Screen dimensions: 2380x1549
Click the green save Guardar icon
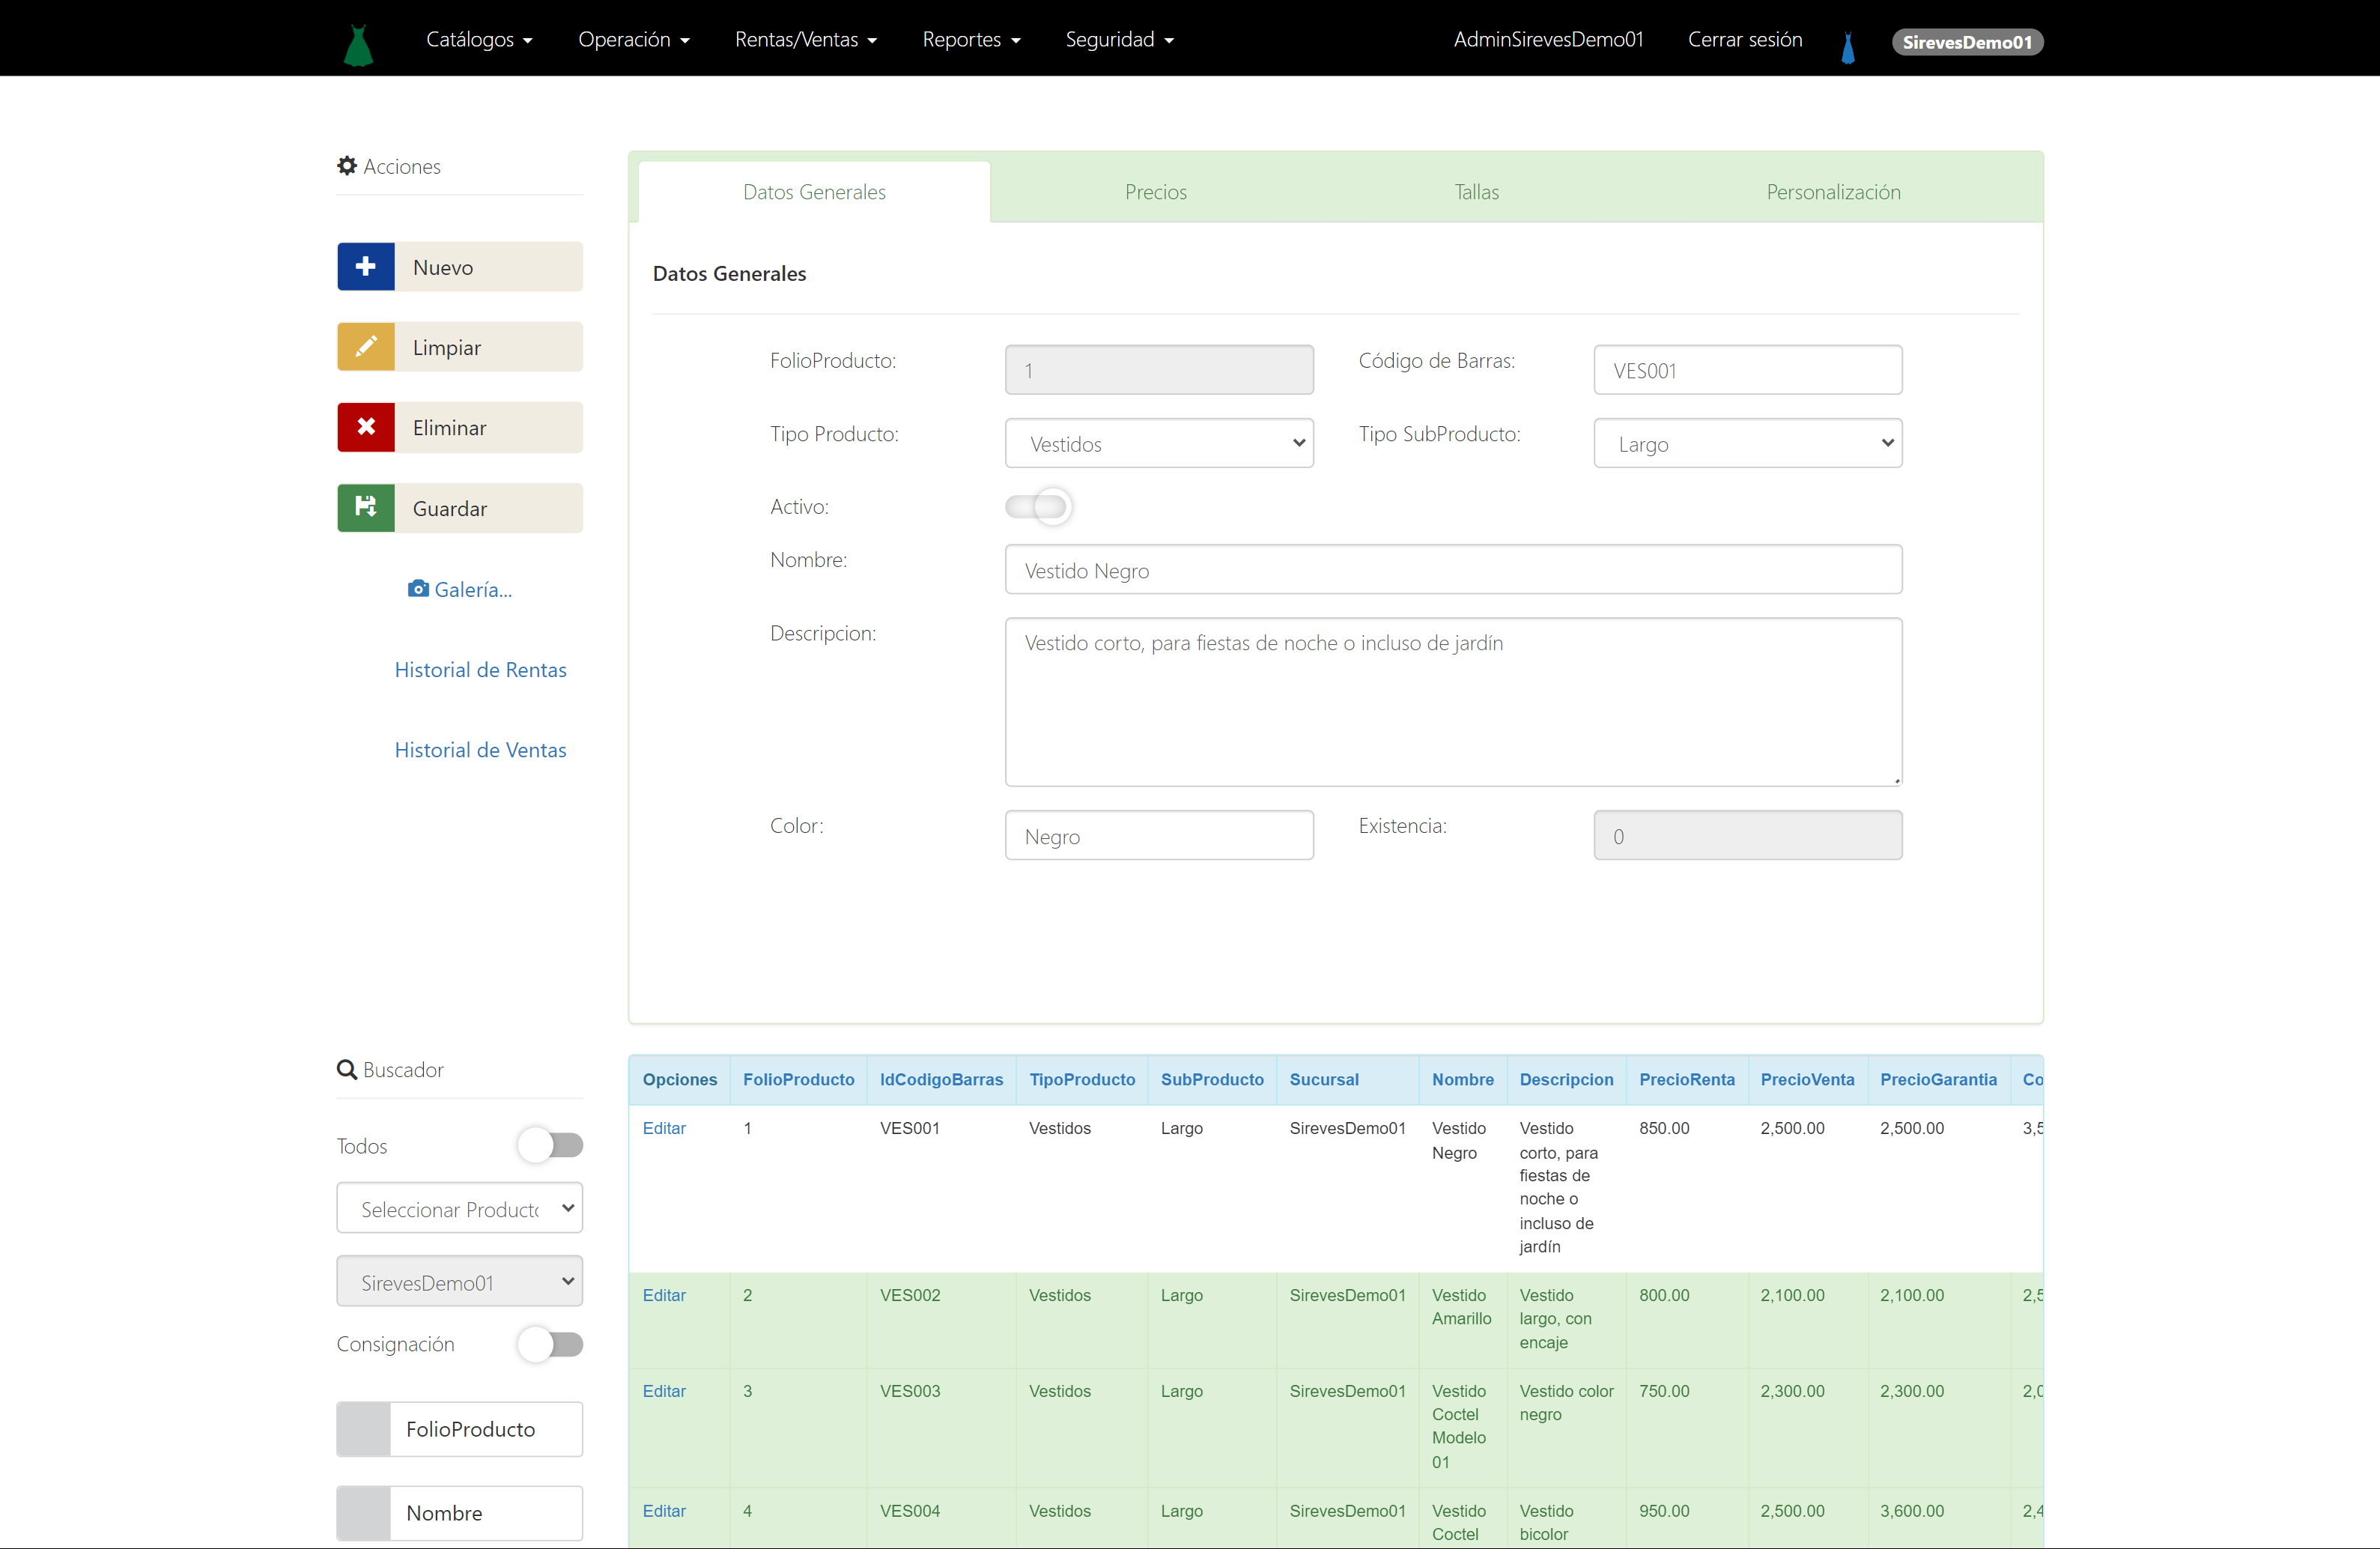pyautogui.click(x=366, y=507)
